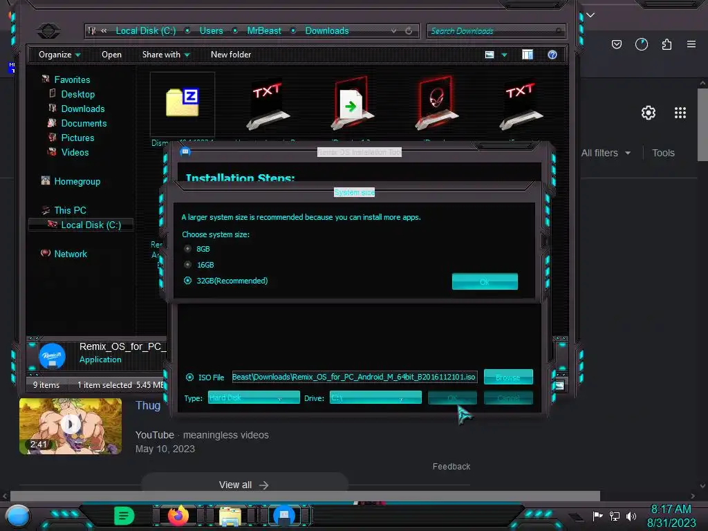The width and height of the screenshot is (708, 531).
Task: Click the Search Downloads field
Action: pos(495,30)
